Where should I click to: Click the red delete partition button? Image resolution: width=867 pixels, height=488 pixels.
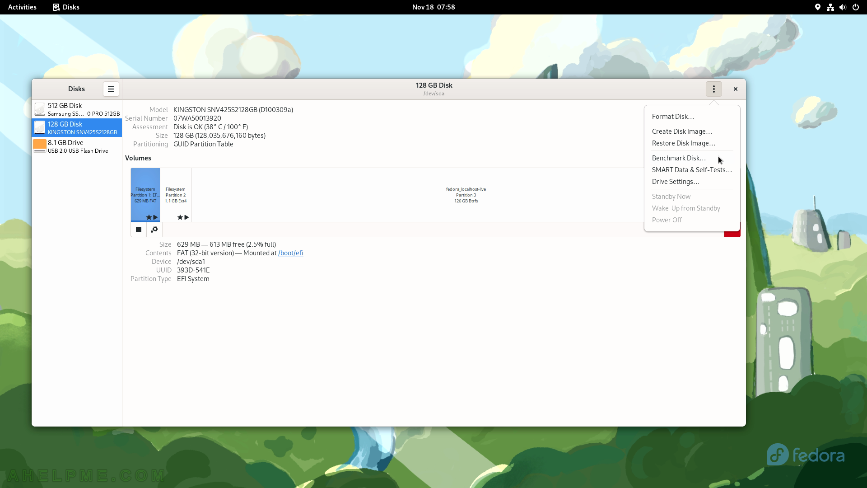coord(732,234)
